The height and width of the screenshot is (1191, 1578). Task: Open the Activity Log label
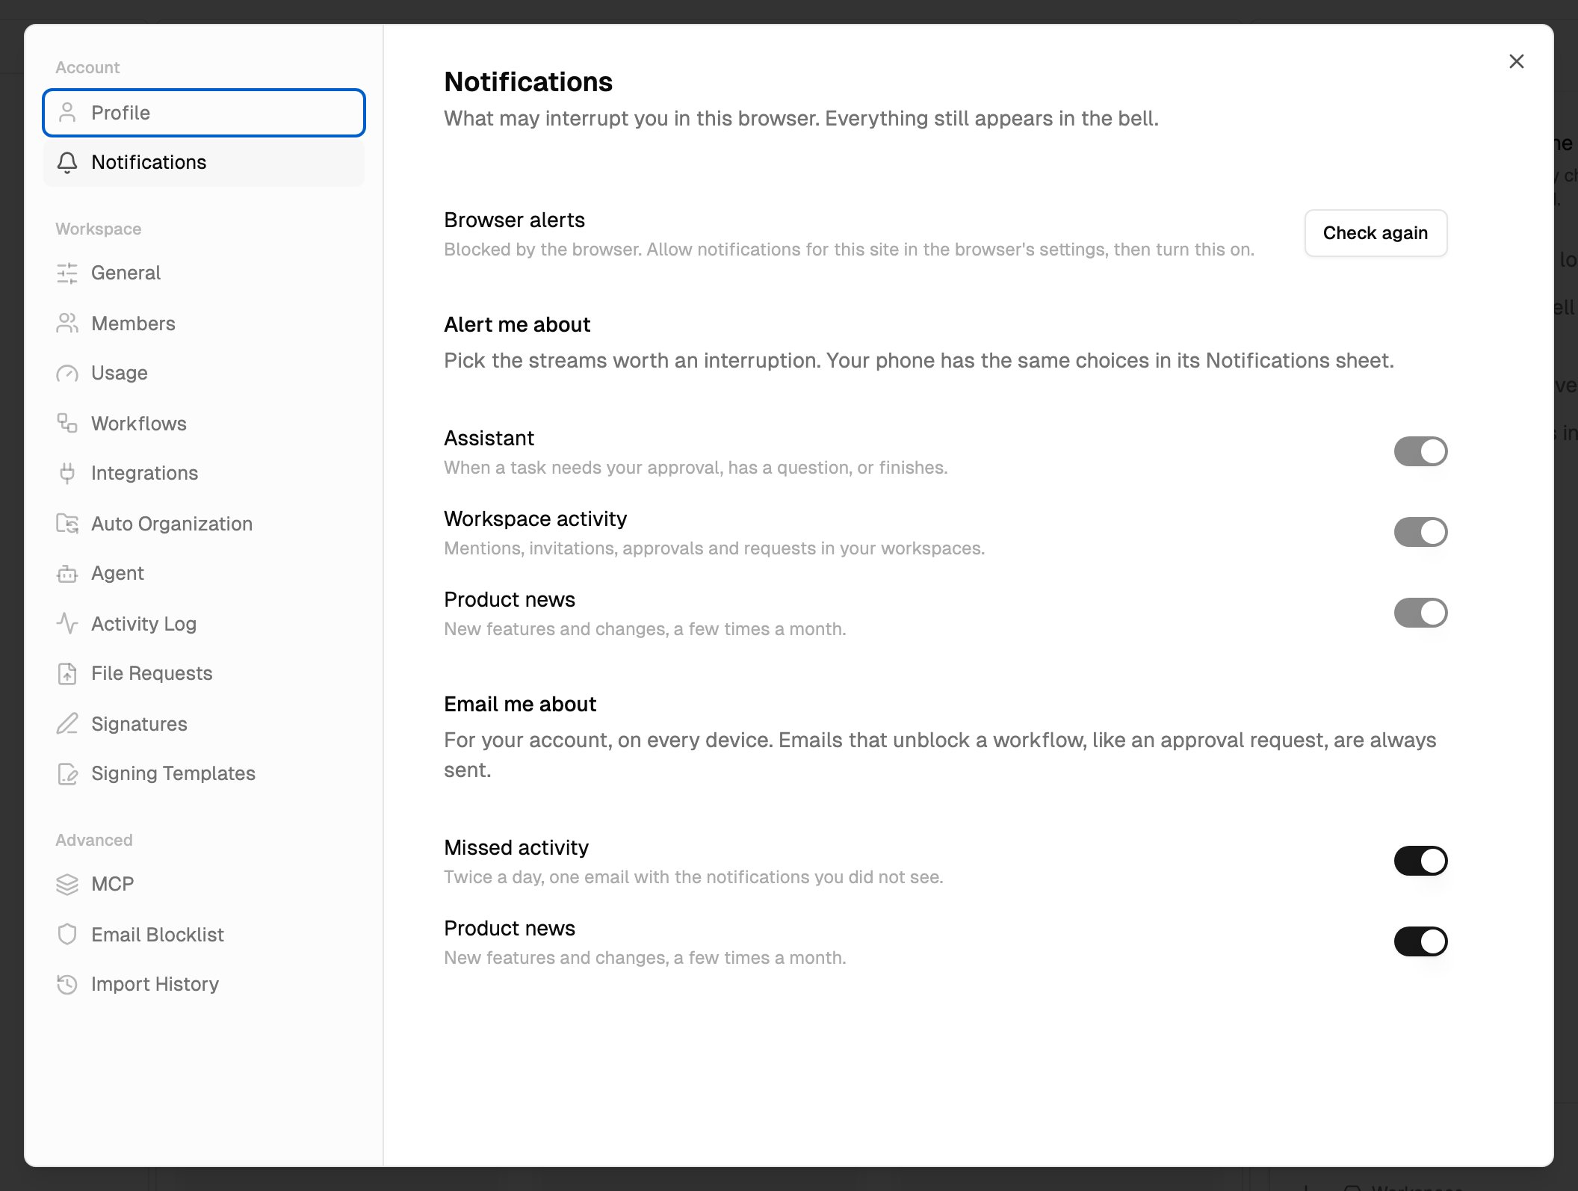[x=143, y=624]
